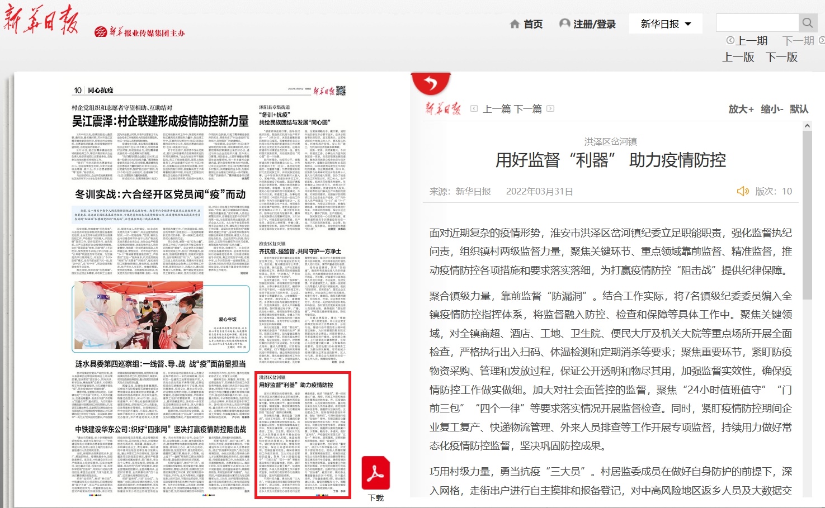
Task: Open article 涟水县委第四巡察组 一线督、导、战
Action: 161,364
